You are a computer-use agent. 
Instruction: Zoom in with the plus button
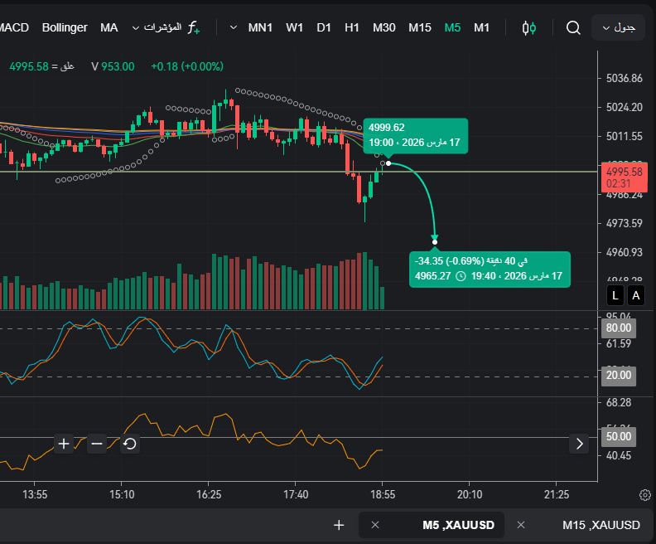point(64,444)
